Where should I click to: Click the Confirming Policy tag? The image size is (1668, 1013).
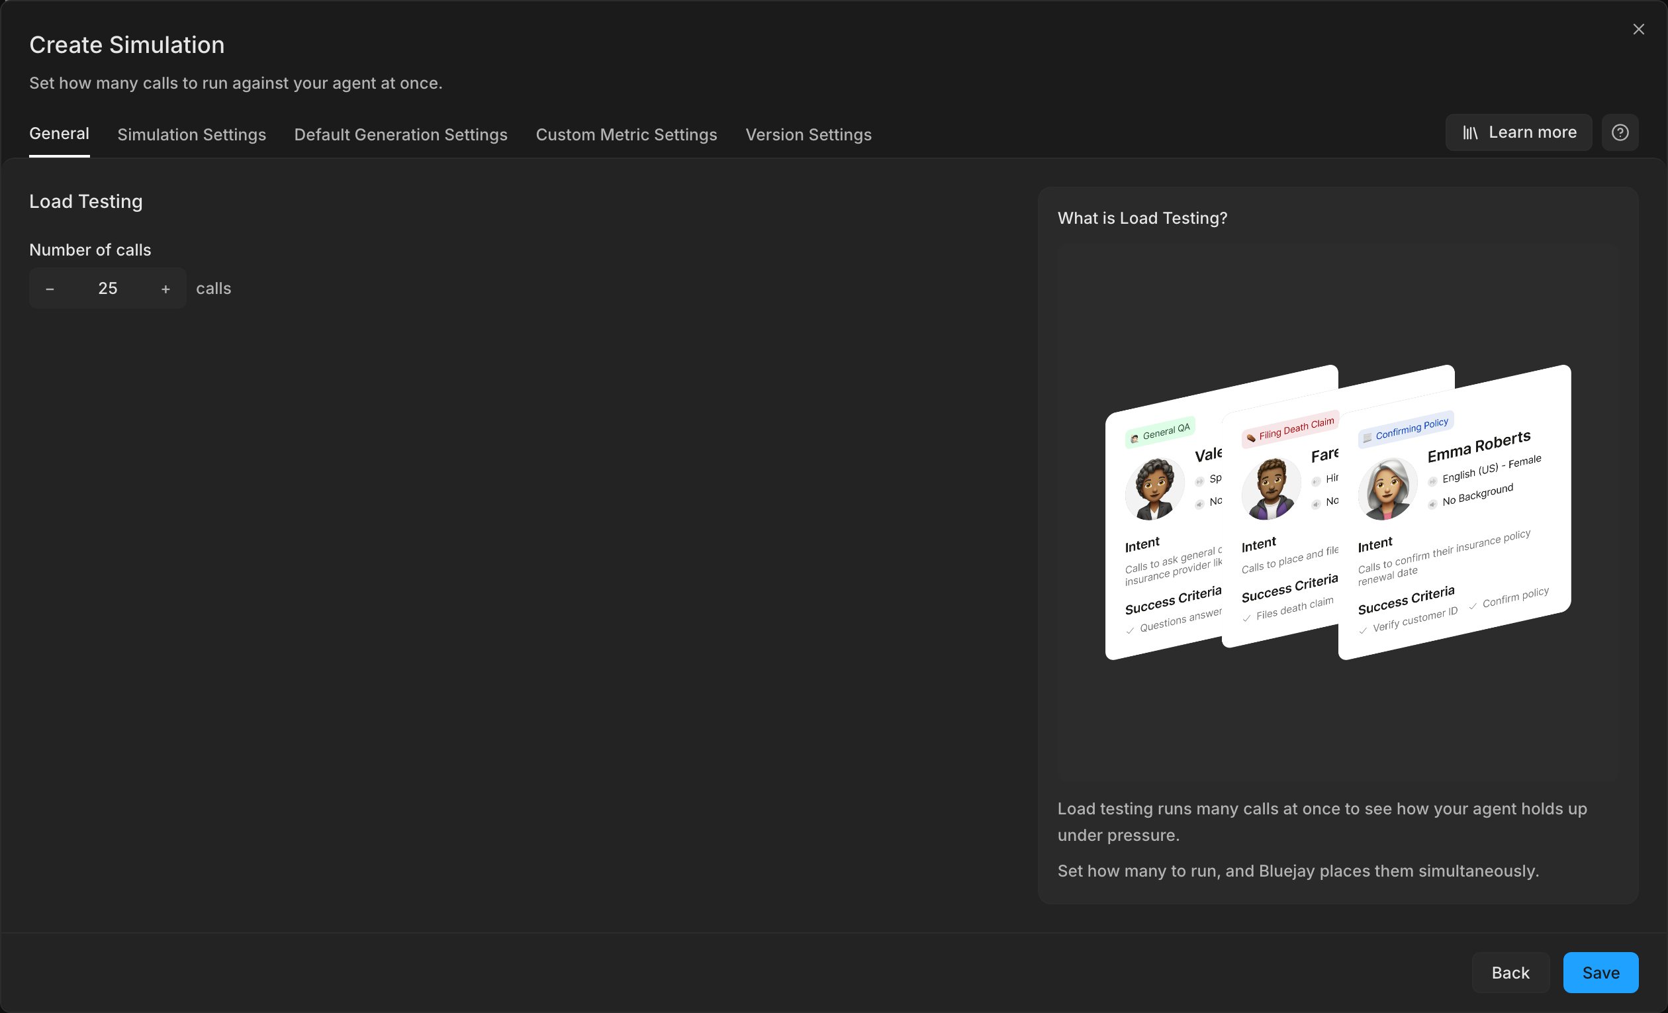(x=1406, y=428)
